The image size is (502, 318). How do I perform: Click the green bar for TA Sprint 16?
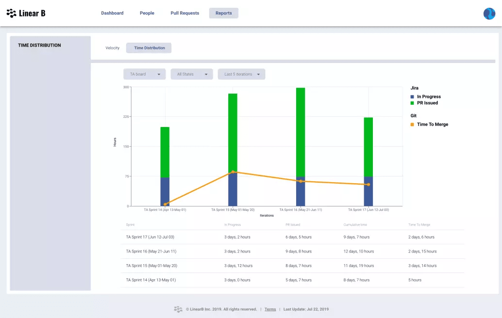pyautogui.click(x=300, y=131)
